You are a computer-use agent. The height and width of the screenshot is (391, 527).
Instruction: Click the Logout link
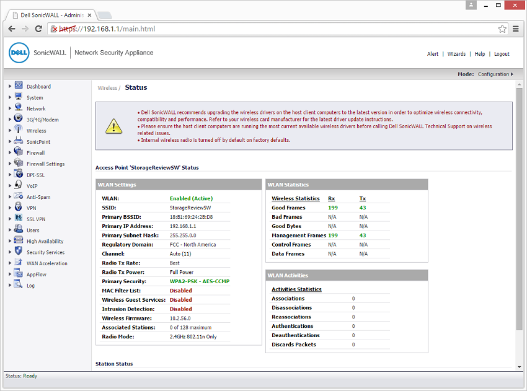(x=502, y=54)
